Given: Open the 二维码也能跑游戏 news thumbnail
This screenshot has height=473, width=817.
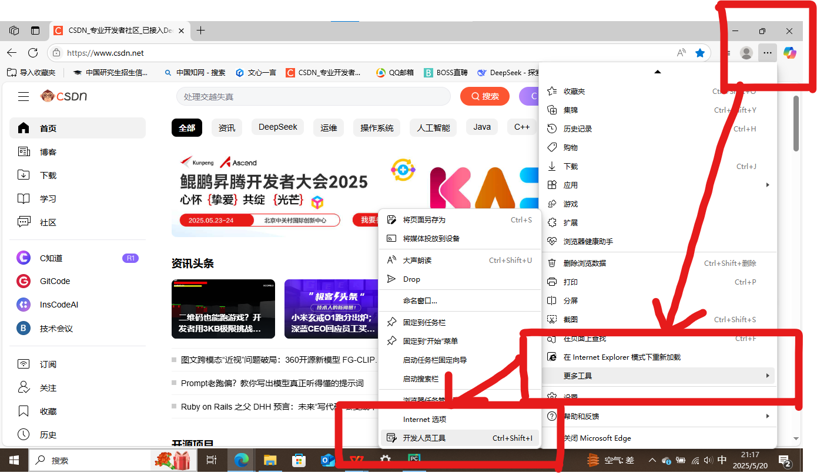Looking at the screenshot, I should pyautogui.click(x=223, y=309).
